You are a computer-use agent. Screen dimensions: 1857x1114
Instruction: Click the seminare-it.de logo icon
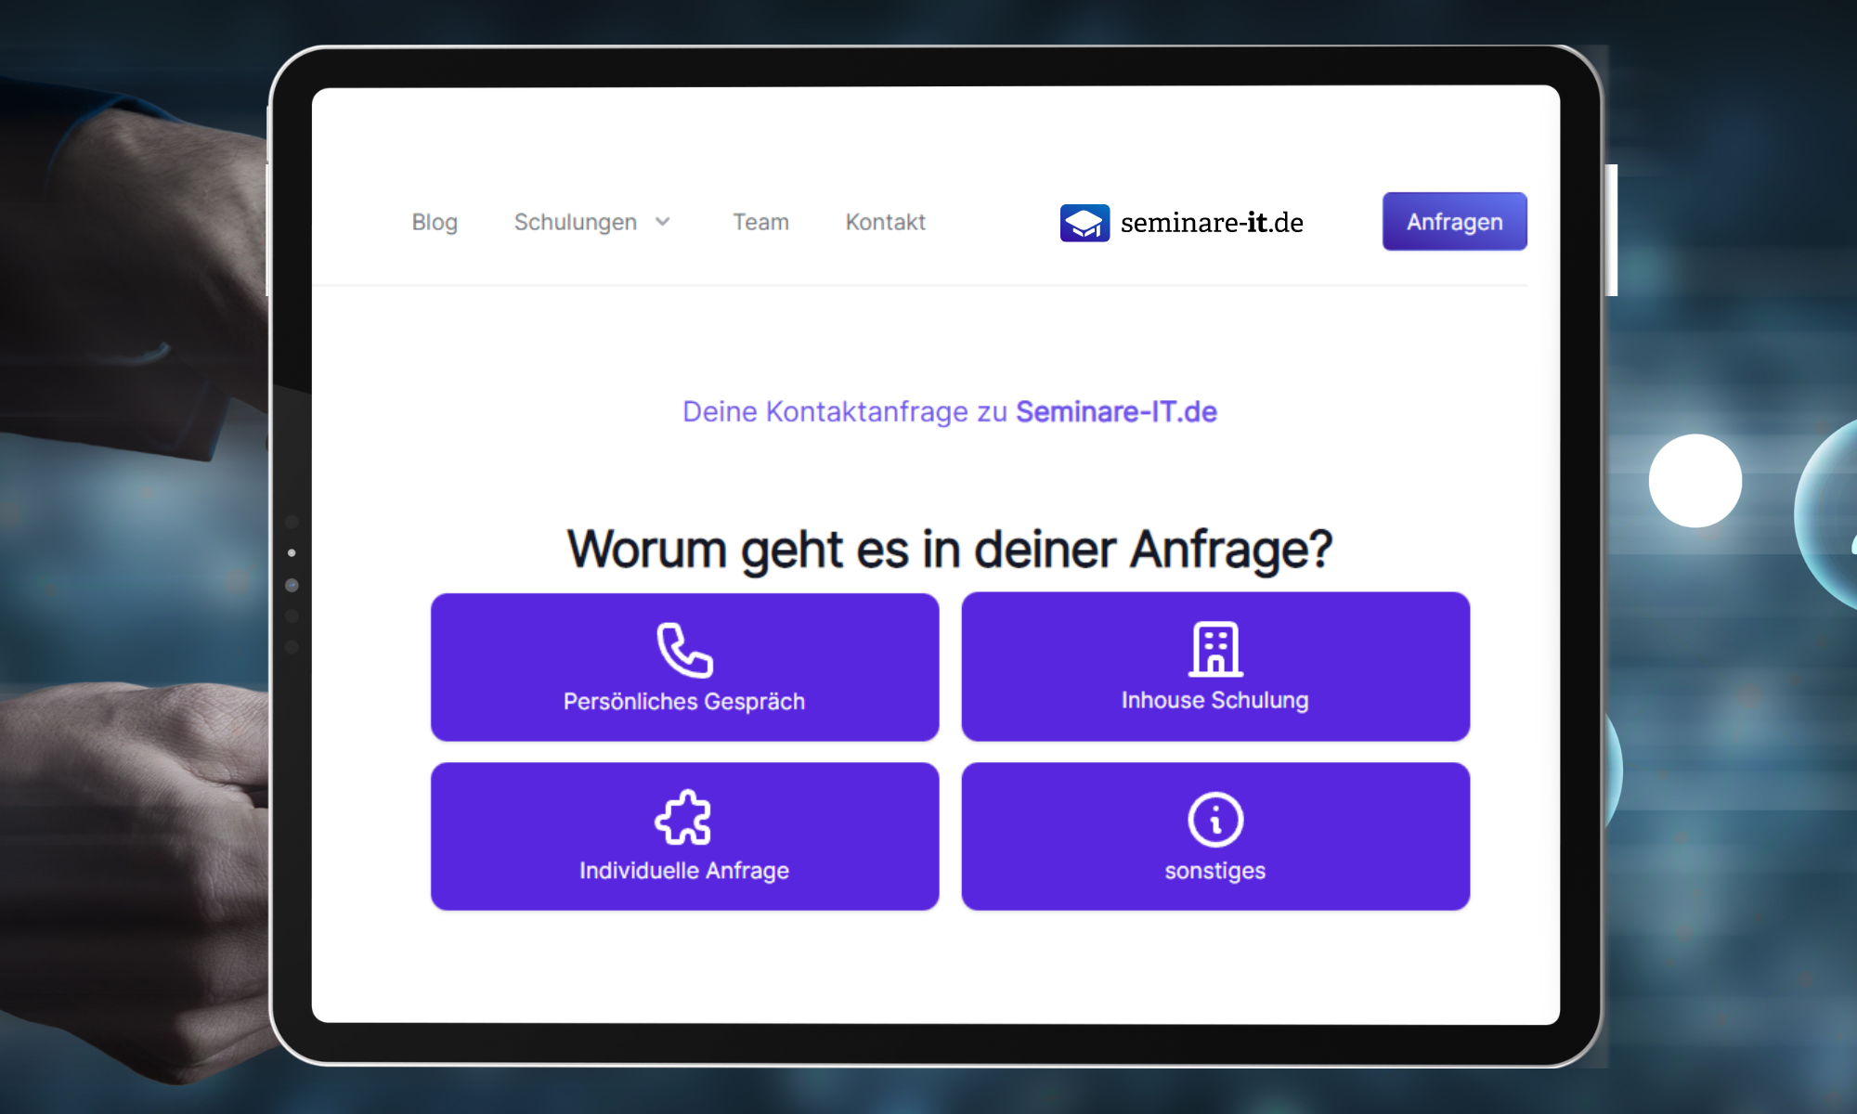point(1084,224)
